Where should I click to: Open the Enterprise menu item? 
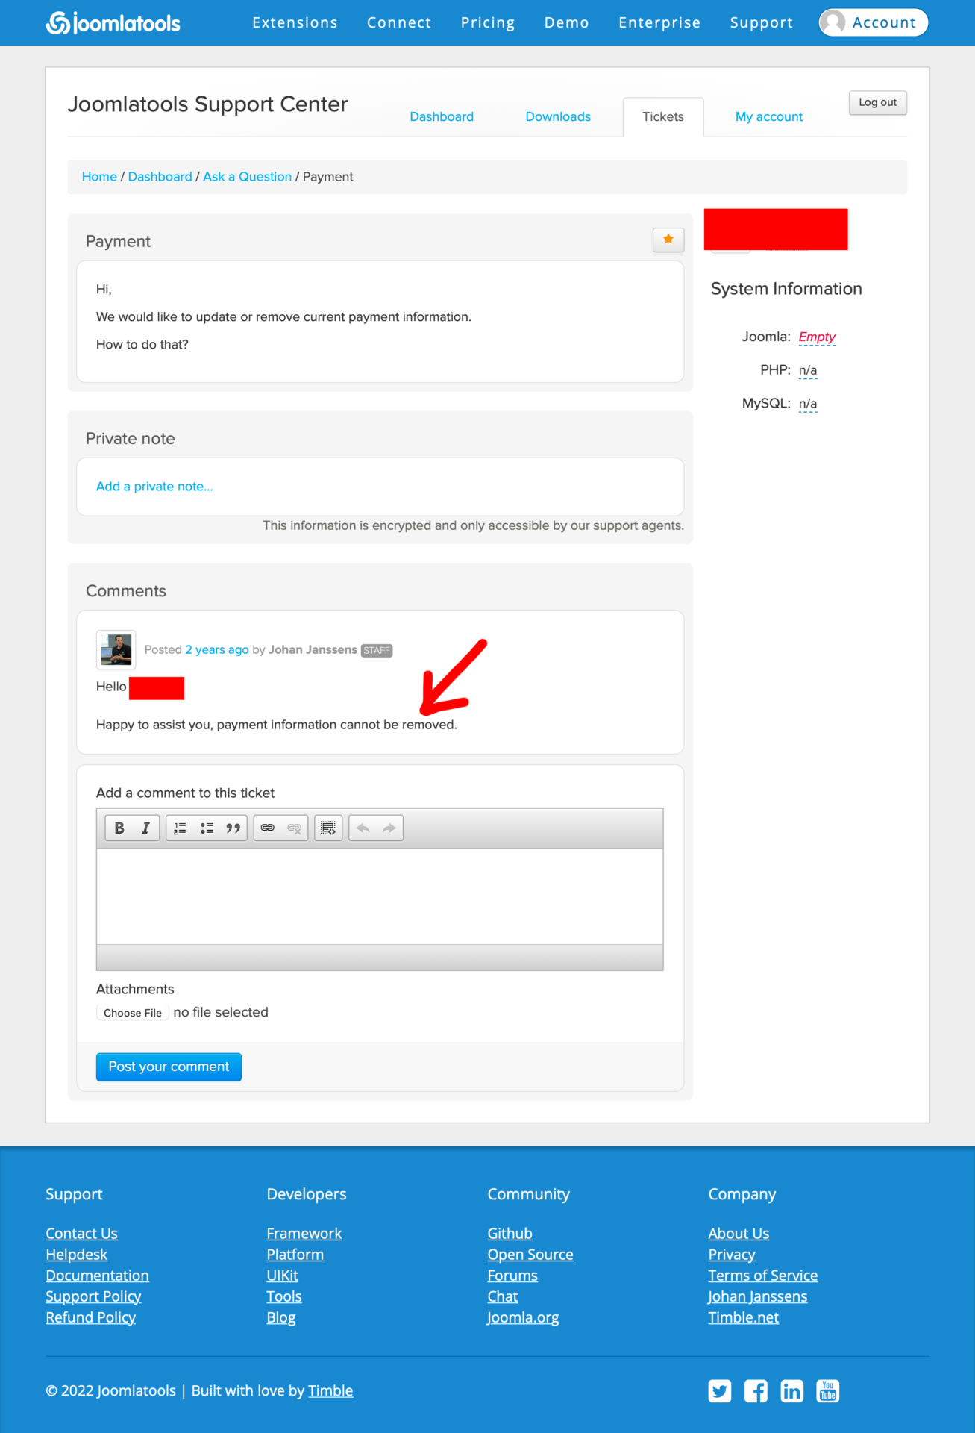pos(659,22)
